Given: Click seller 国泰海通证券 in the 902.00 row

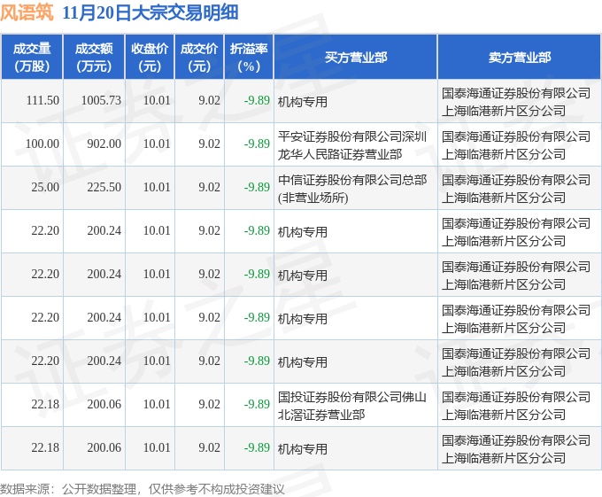Looking at the screenshot, I should (516, 145).
